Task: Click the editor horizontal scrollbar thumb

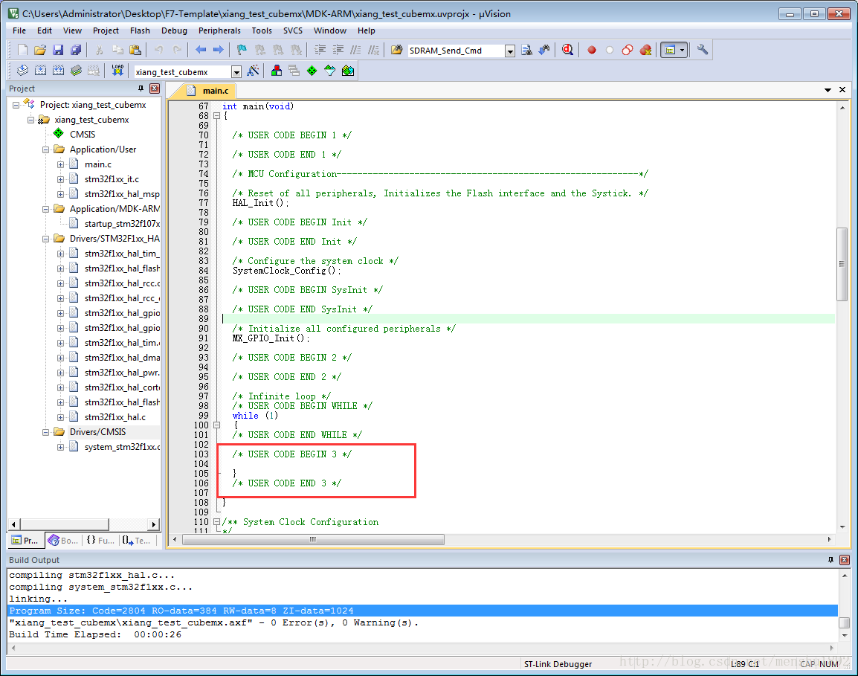Action: 313,540
